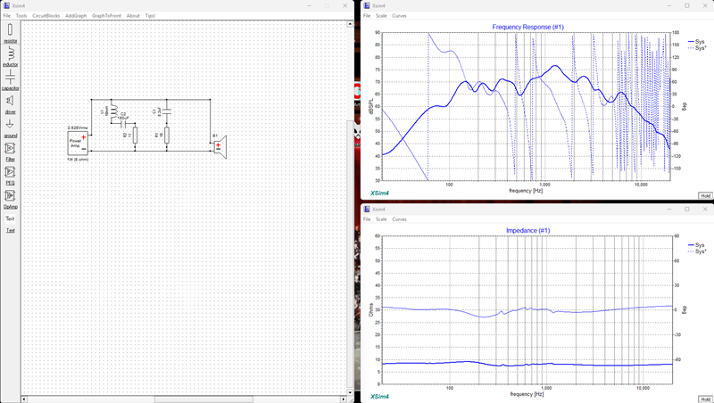Viewport: 714px width, 403px height.
Task: Open the Tips! menu item
Action: tap(150, 15)
